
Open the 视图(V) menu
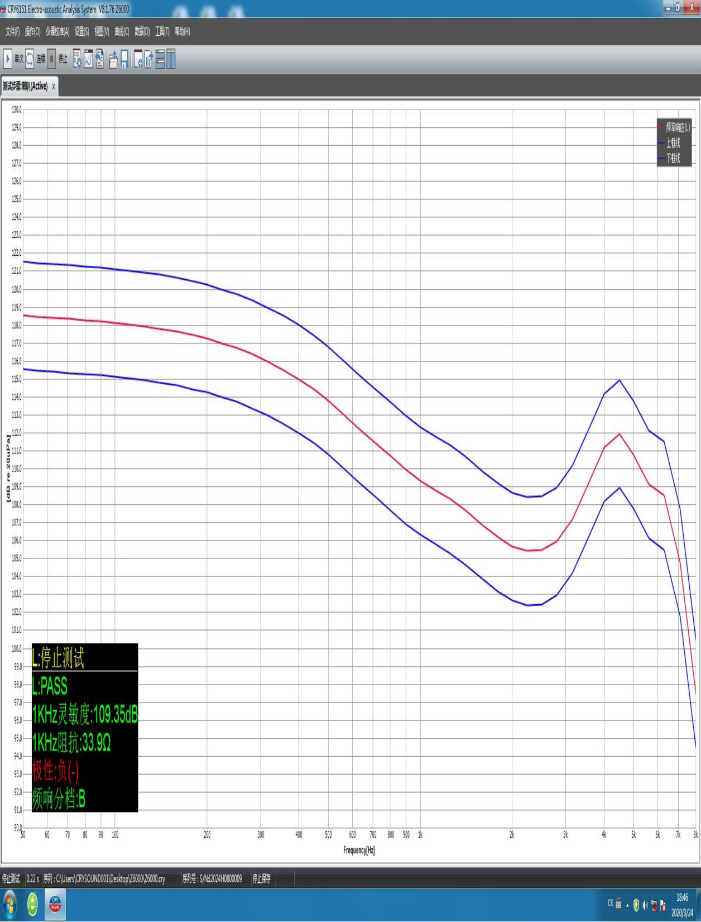[x=102, y=32]
